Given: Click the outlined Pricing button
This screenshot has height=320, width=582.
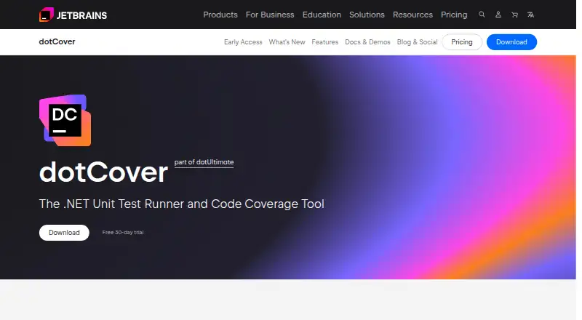Looking at the screenshot, I should click(x=462, y=42).
